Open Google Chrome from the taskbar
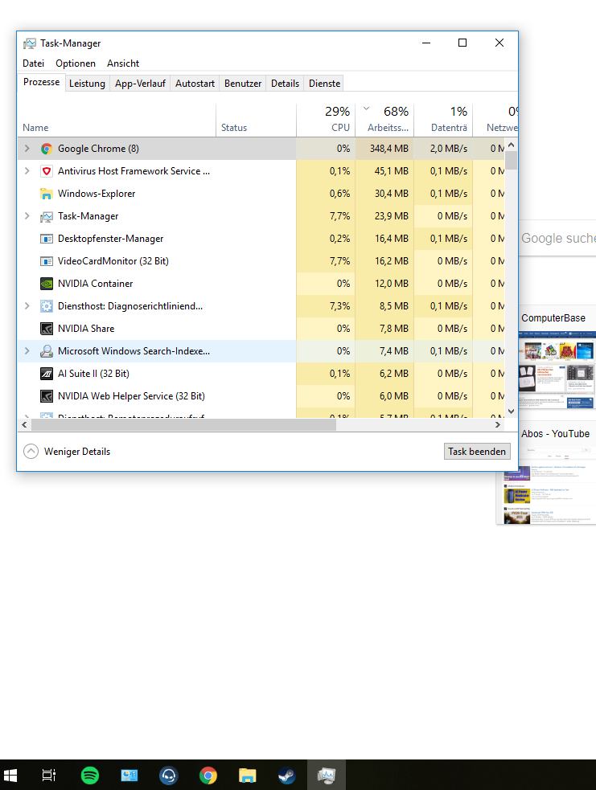Image resolution: width=596 pixels, height=790 pixels. [208, 775]
